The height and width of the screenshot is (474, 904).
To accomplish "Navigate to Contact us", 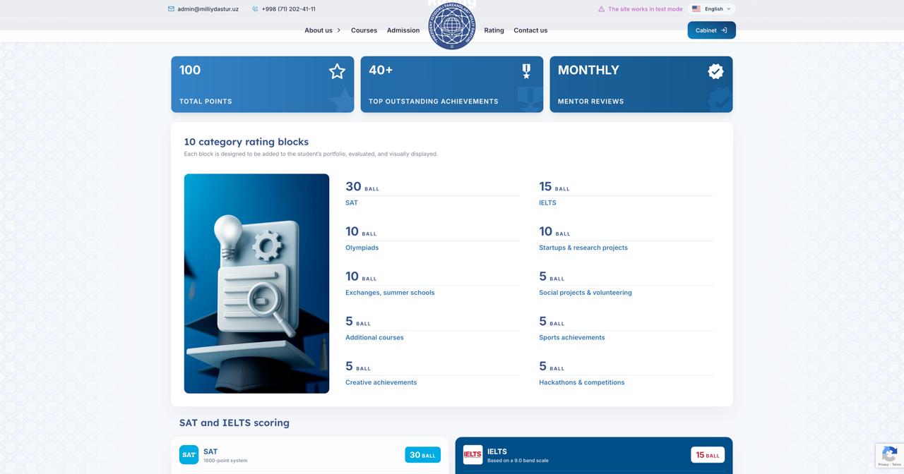I will tap(530, 30).
